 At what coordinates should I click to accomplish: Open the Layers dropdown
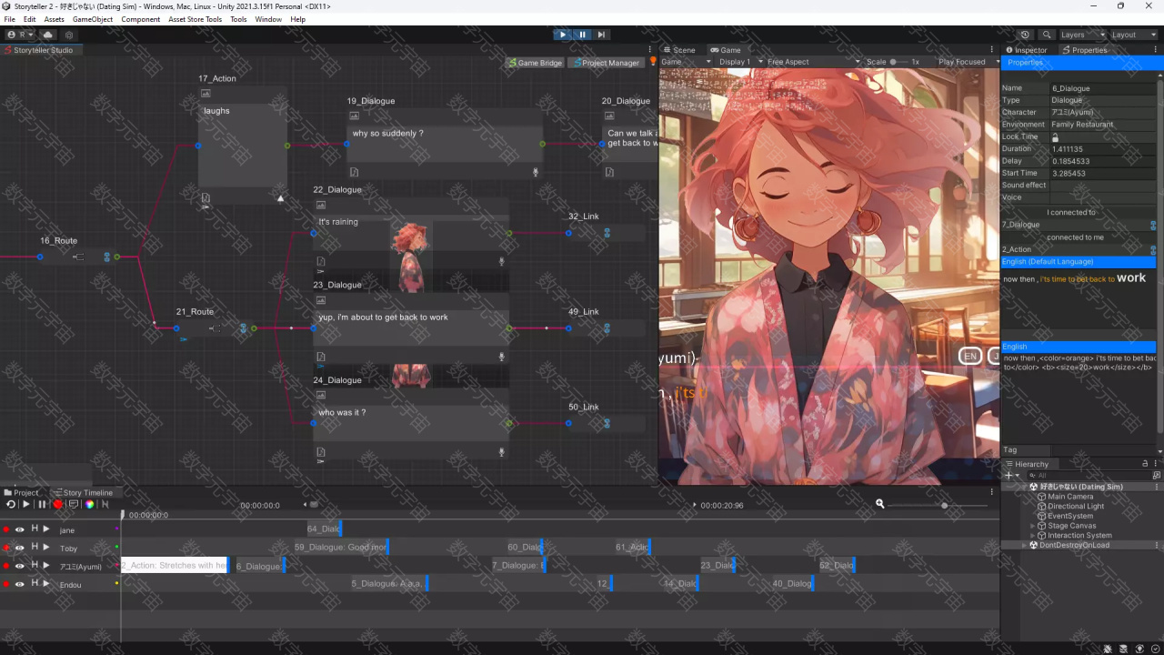click(x=1082, y=35)
